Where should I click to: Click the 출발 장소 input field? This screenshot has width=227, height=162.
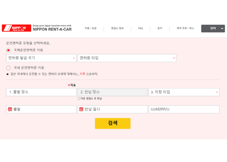point(41,92)
